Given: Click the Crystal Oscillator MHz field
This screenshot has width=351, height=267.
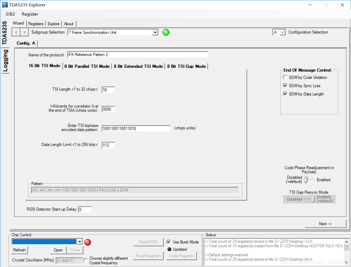Looking at the screenshot, I should pyautogui.click(x=69, y=260).
